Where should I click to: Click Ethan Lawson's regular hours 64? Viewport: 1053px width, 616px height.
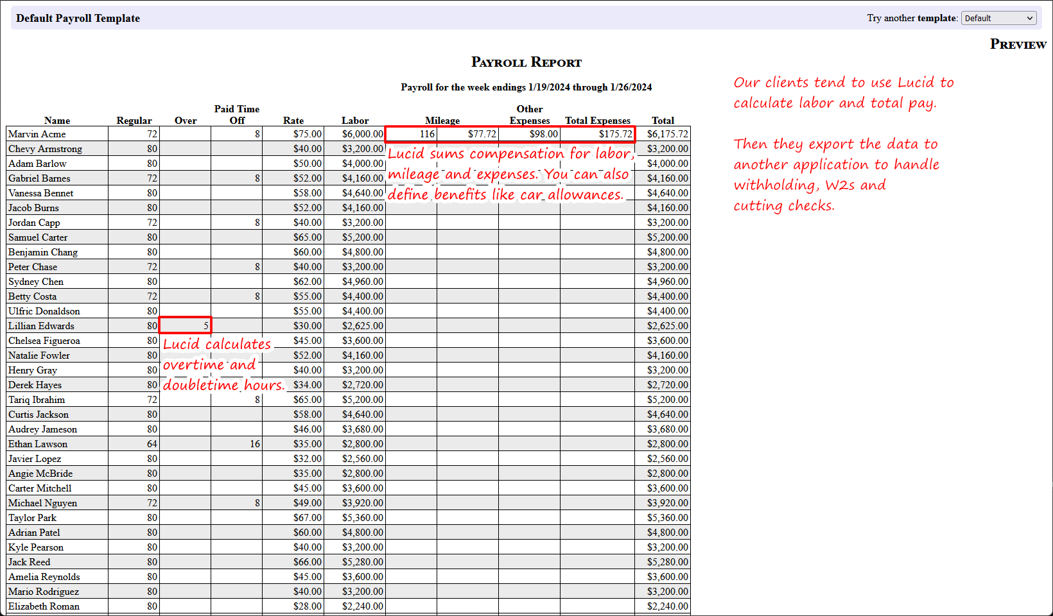tap(134, 444)
